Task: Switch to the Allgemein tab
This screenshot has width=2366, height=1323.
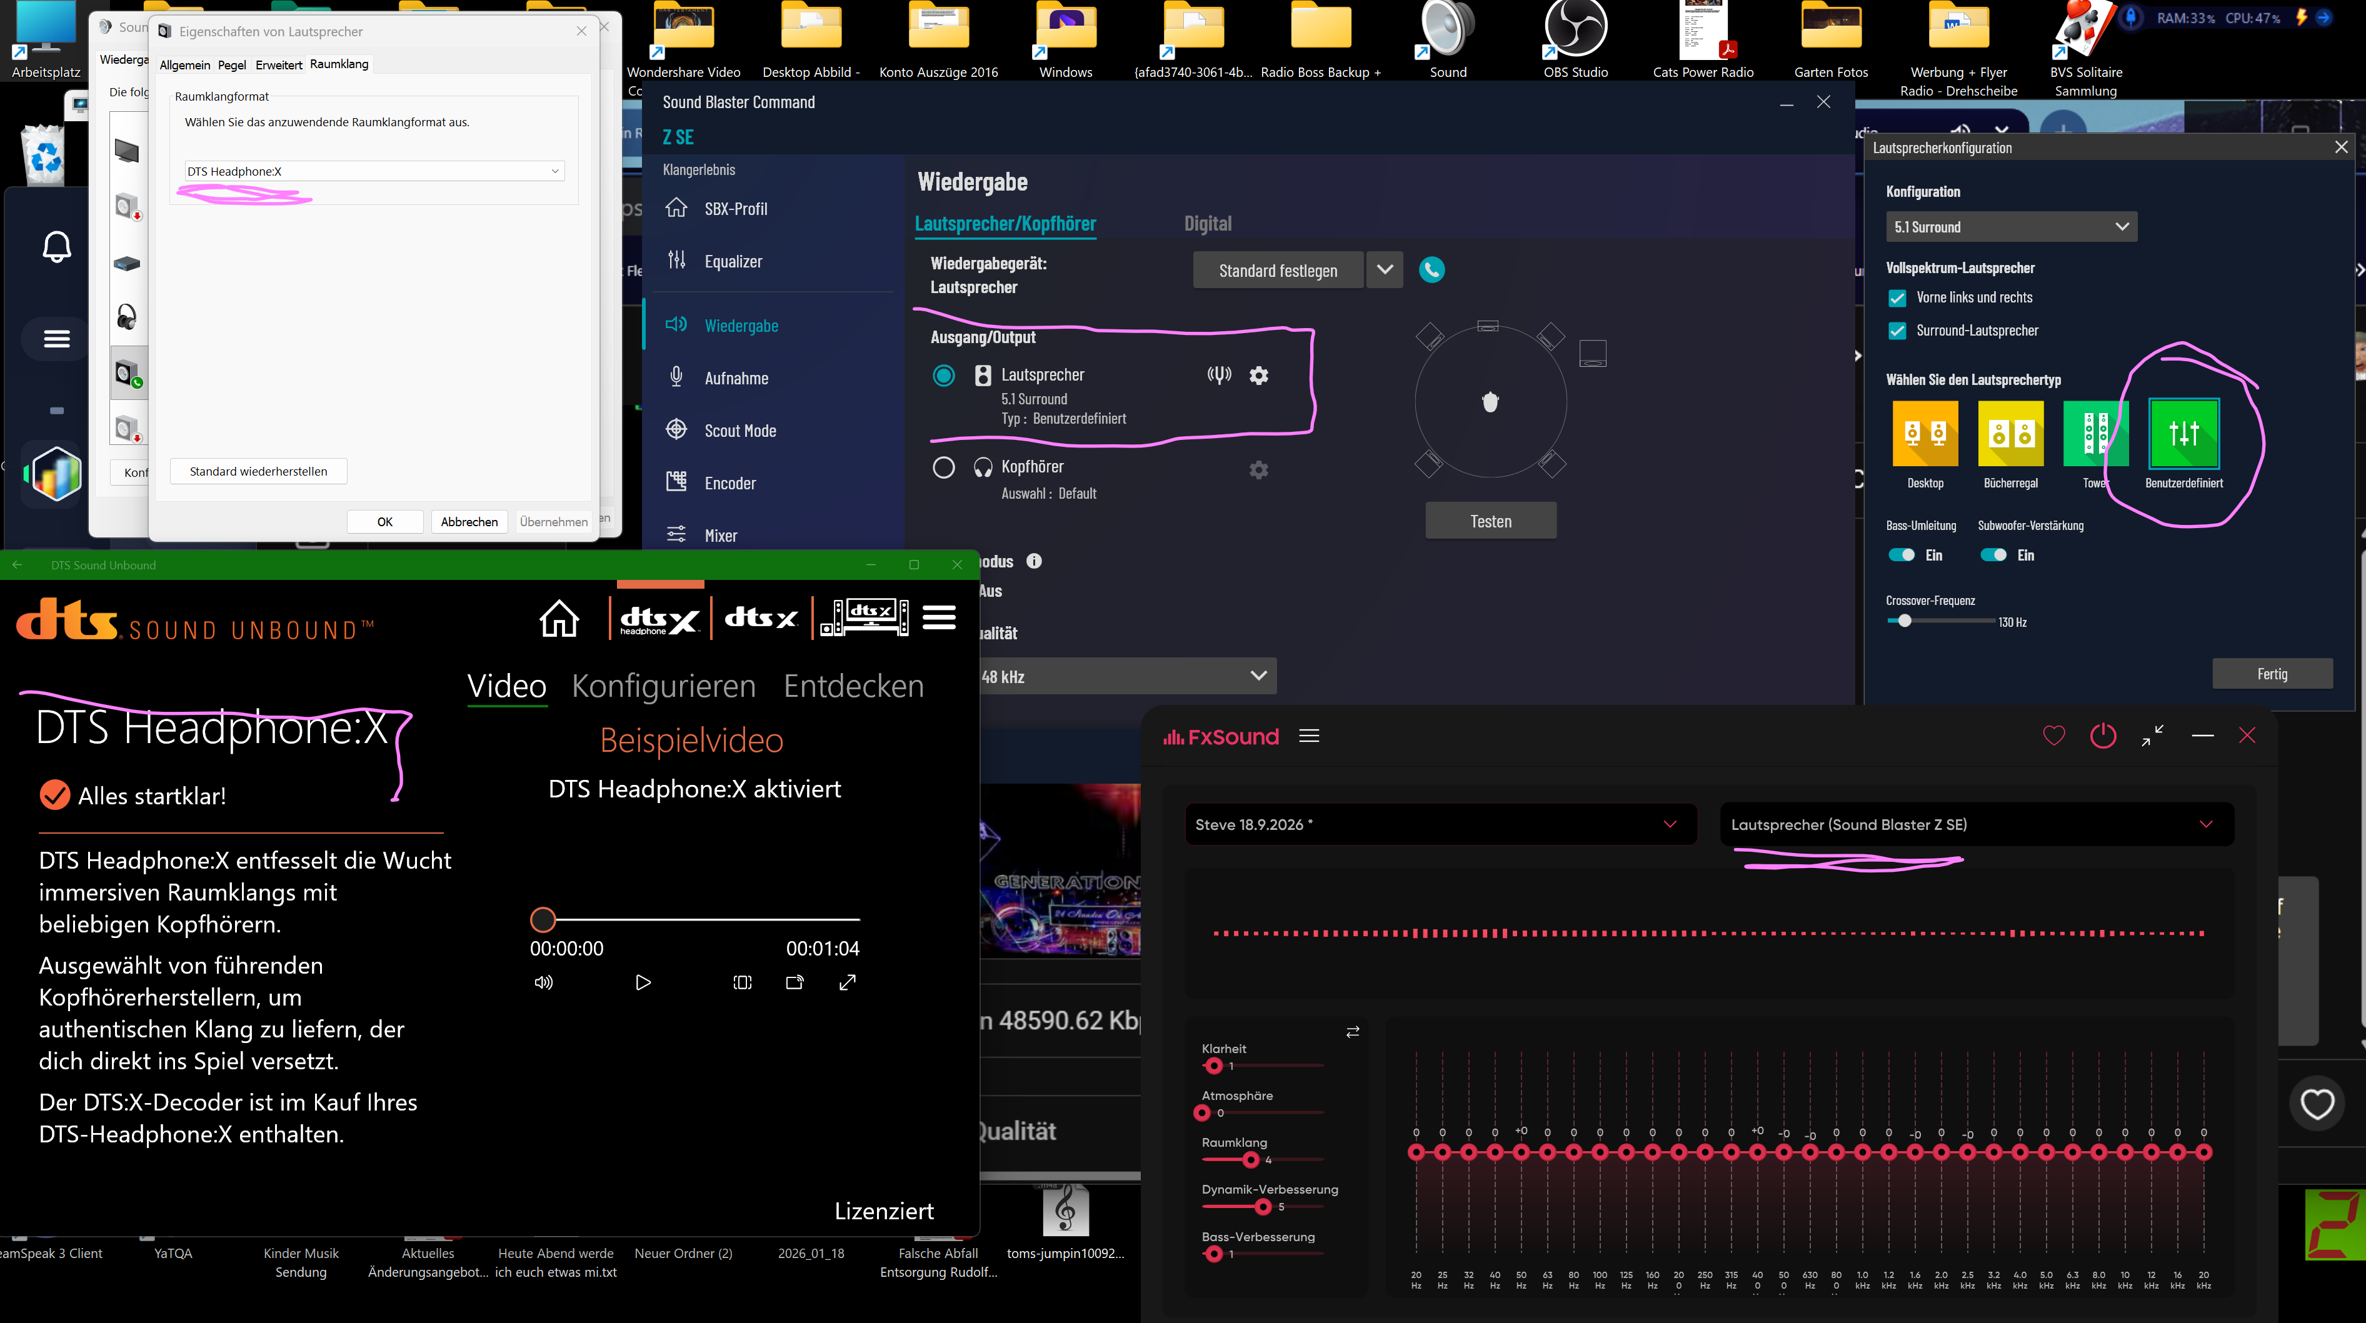Action: (184, 64)
